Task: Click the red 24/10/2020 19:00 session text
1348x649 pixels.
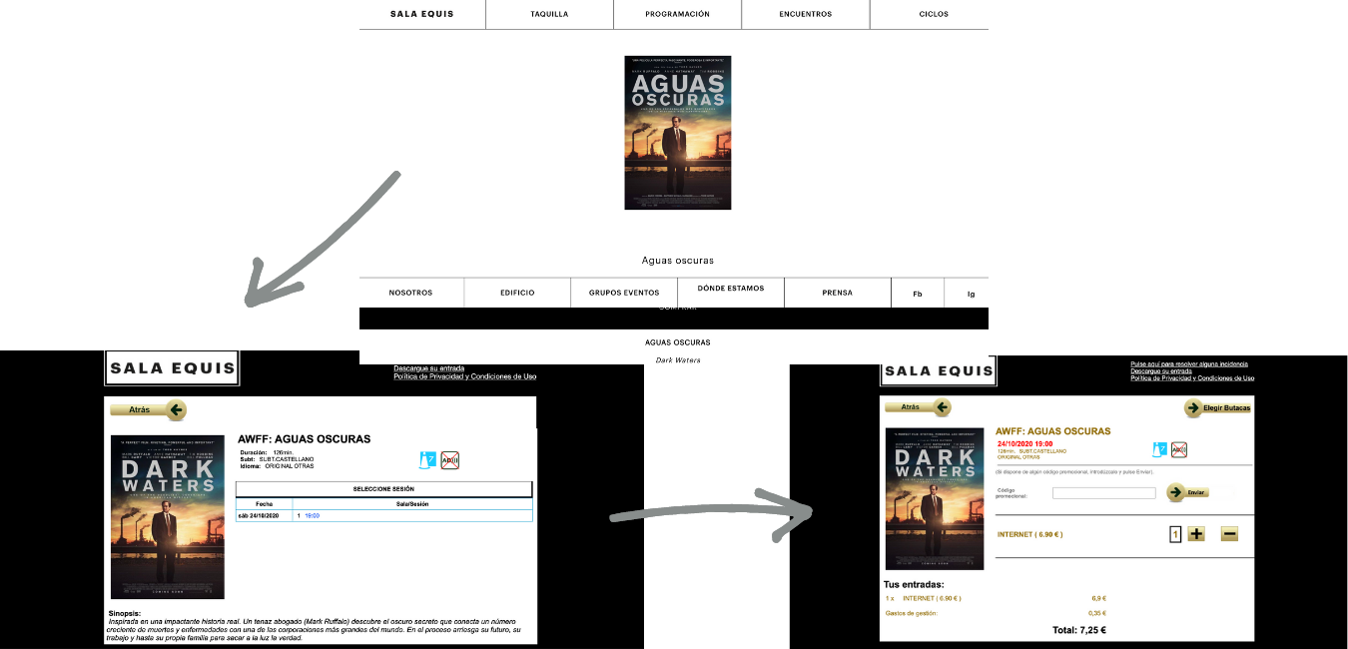Action: pyautogui.click(x=1025, y=443)
